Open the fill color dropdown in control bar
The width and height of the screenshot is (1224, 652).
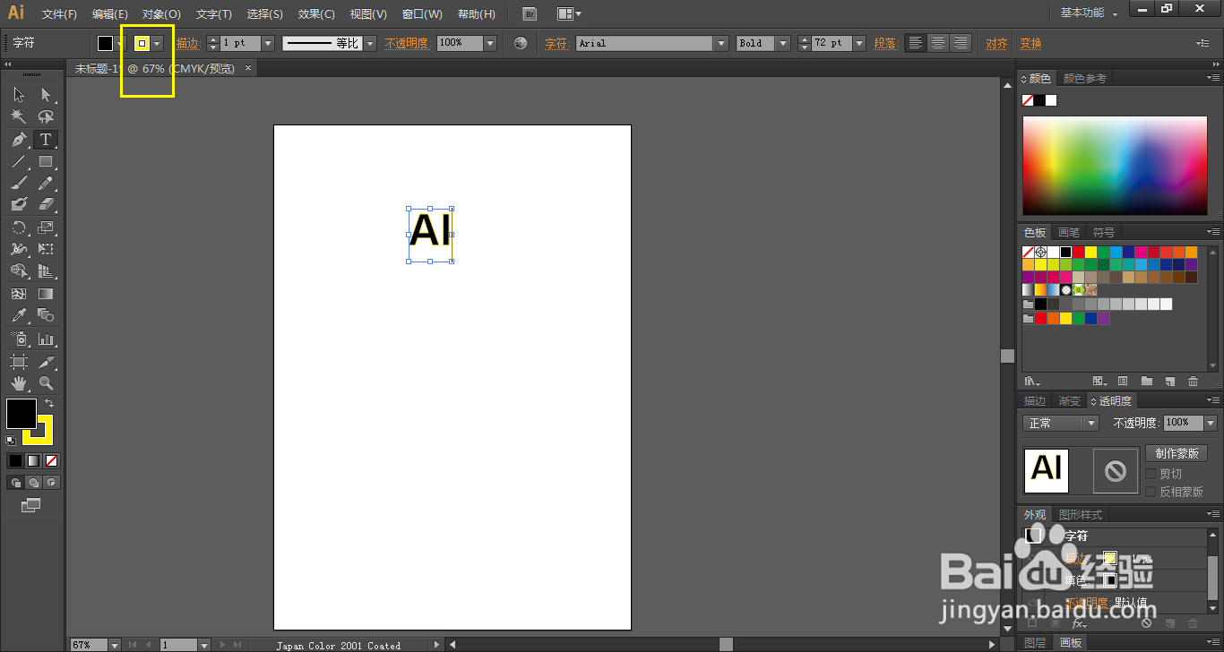[118, 44]
